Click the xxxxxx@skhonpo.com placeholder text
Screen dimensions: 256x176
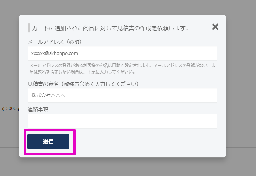click(x=55, y=53)
